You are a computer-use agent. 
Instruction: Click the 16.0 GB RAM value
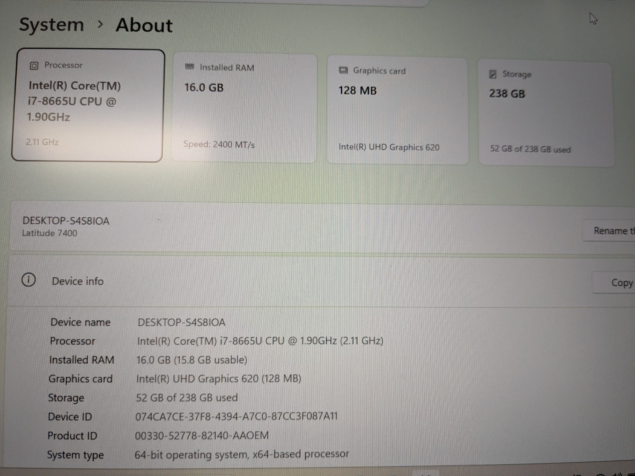[204, 88]
